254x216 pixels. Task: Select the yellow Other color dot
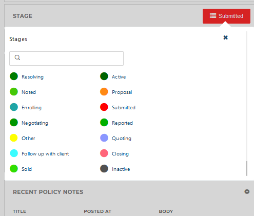click(14, 138)
